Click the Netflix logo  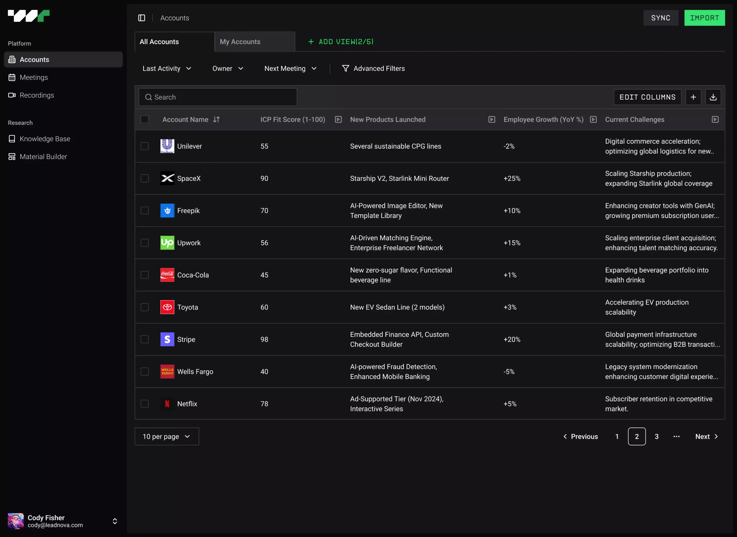point(167,404)
